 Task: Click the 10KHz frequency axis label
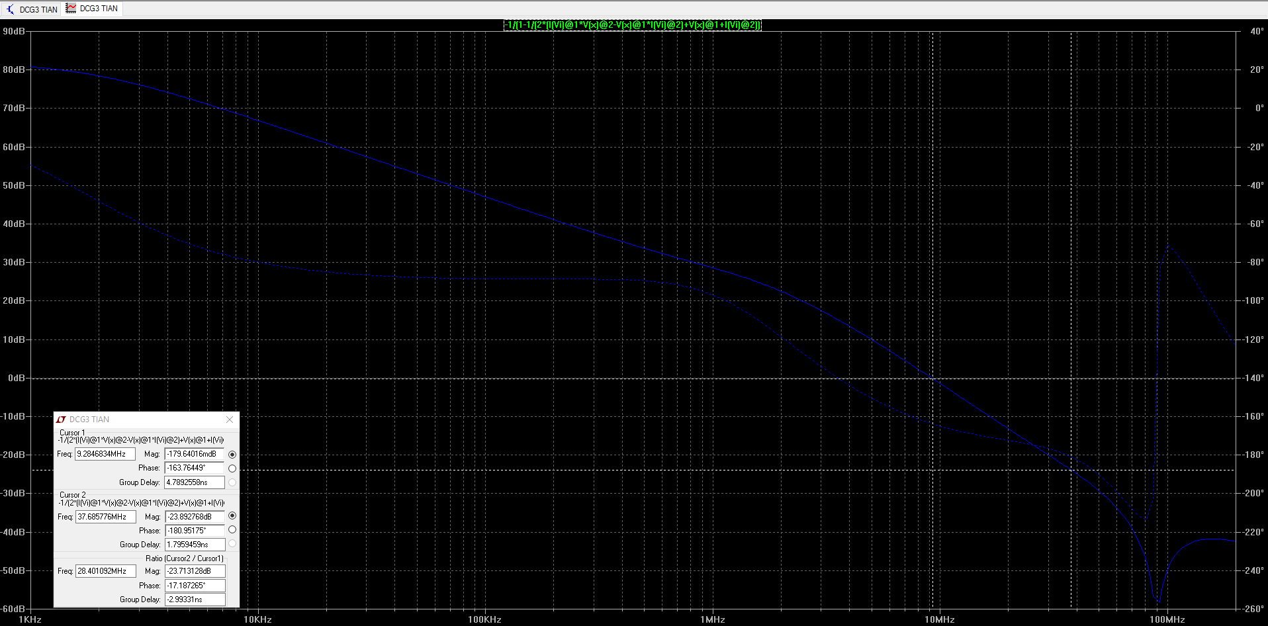coord(257,620)
